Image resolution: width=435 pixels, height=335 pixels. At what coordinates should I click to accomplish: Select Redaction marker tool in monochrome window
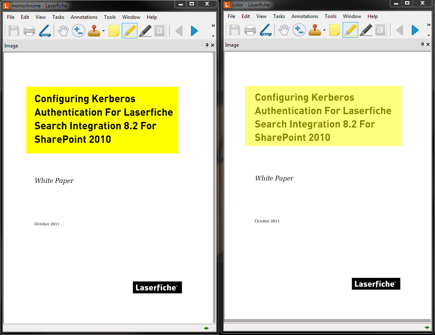pyautogui.click(x=145, y=31)
